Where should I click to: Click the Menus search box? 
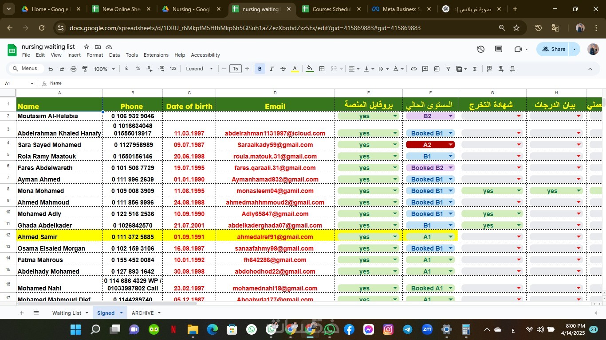click(26, 69)
